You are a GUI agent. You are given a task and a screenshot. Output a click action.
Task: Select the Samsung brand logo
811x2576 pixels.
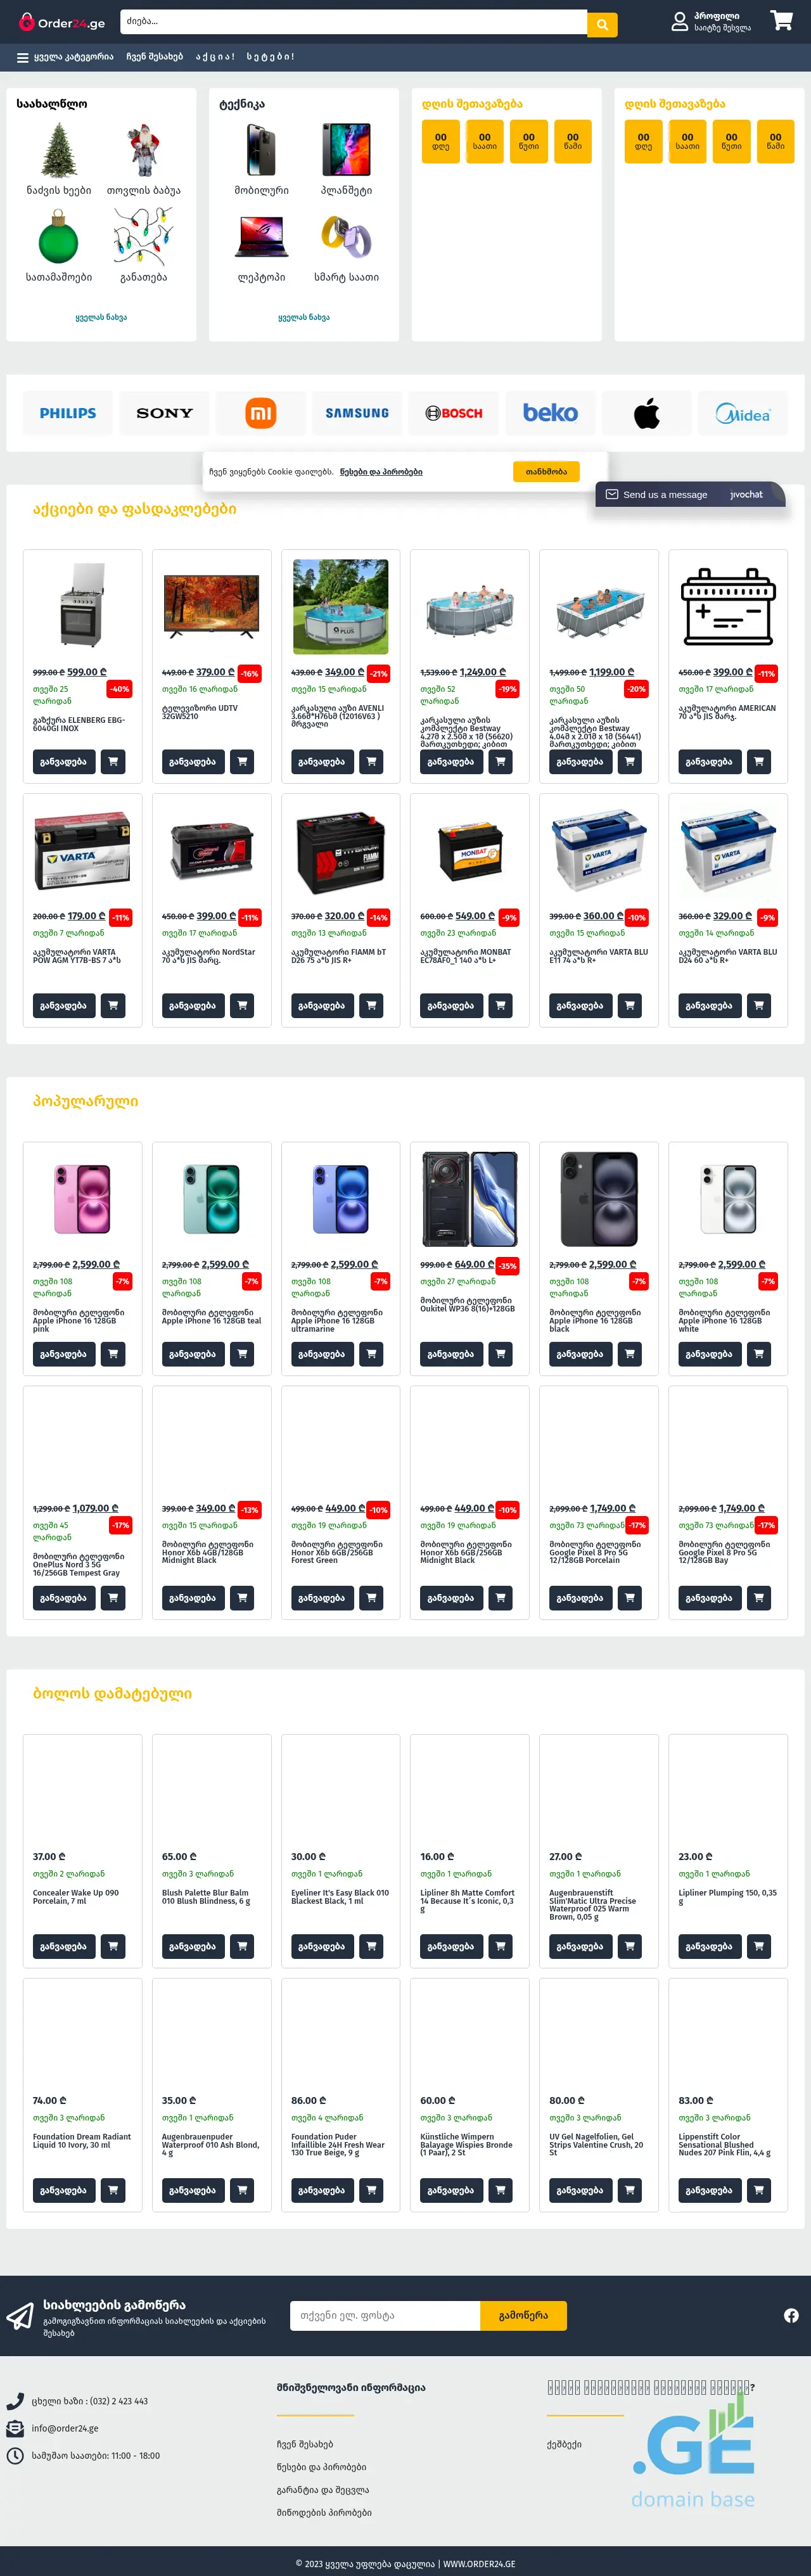(x=357, y=413)
